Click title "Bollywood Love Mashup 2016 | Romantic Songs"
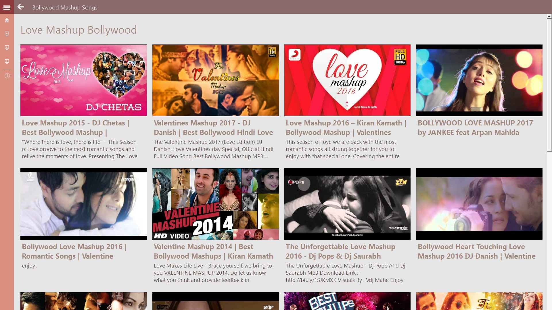 pyautogui.click(x=74, y=251)
